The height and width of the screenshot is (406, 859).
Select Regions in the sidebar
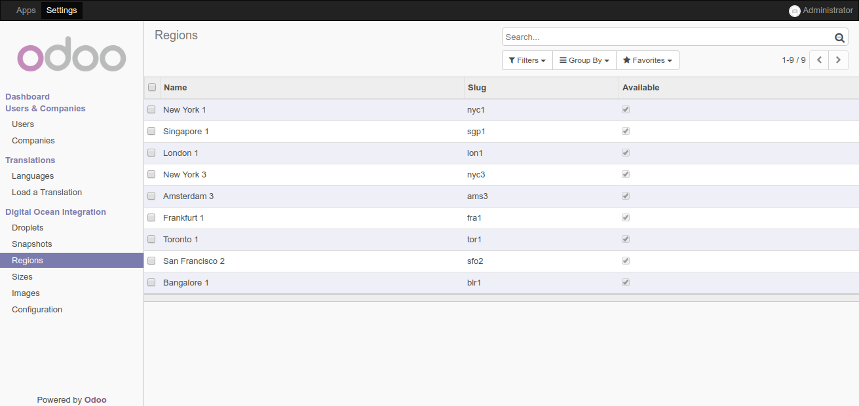click(71, 260)
